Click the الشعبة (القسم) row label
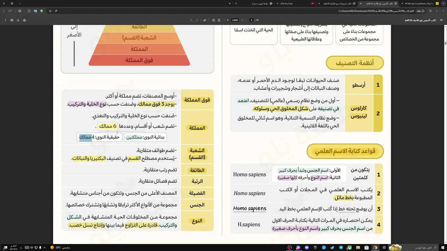The height and width of the screenshot is (251, 447). point(197,154)
